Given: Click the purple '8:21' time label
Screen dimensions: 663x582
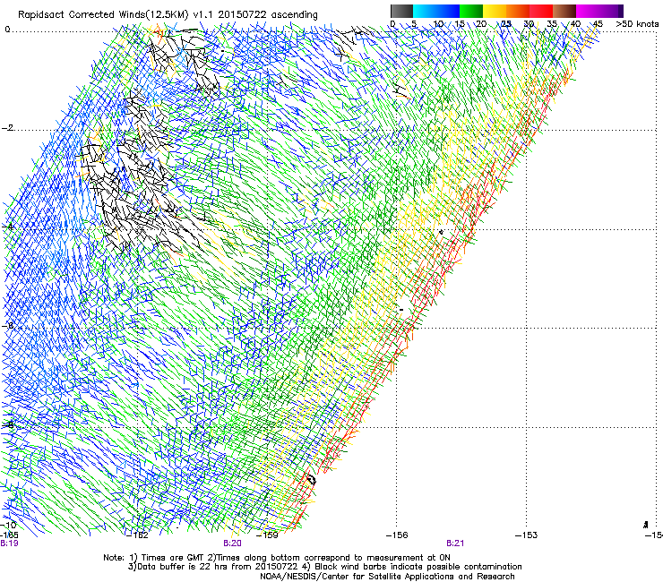Looking at the screenshot, I should pos(455,543).
